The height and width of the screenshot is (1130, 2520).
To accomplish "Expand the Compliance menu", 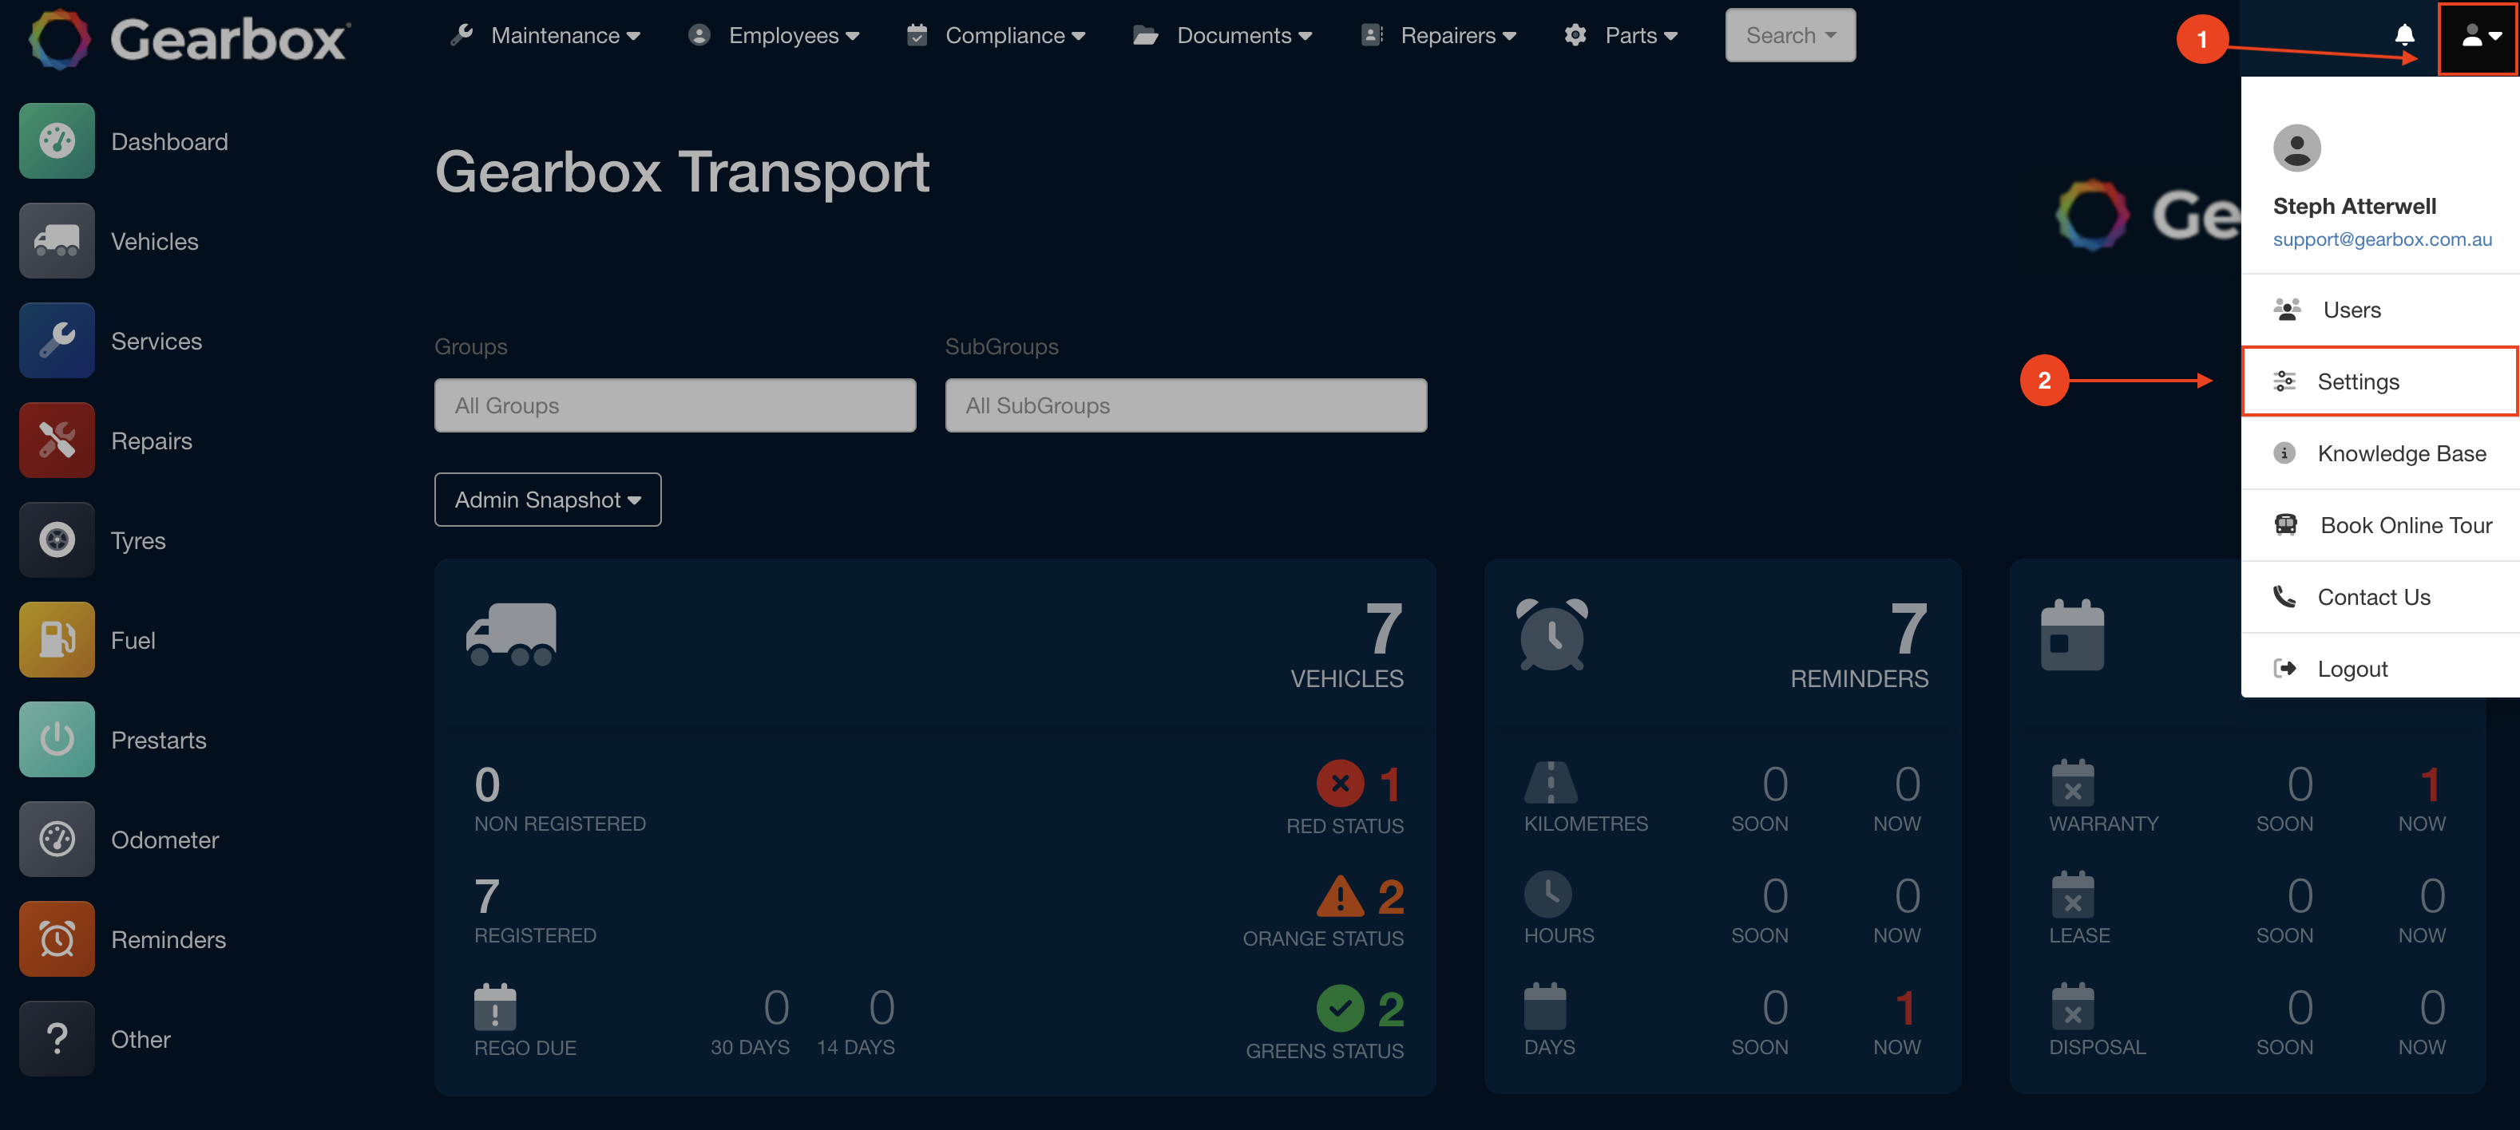I will 996,35.
